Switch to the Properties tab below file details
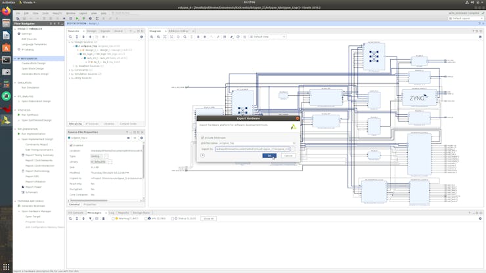Screen dimensions: 486x273 click(x=90, y=205)
